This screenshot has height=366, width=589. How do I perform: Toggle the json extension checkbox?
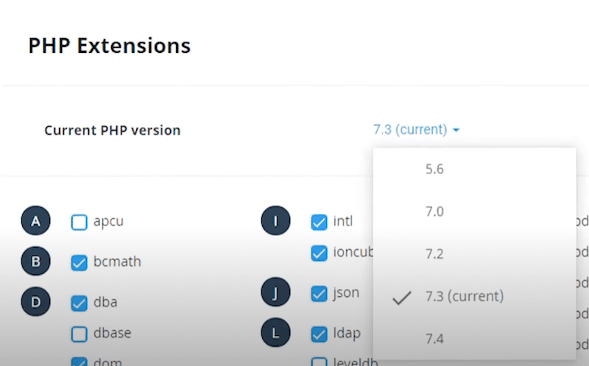click(319, 294)
